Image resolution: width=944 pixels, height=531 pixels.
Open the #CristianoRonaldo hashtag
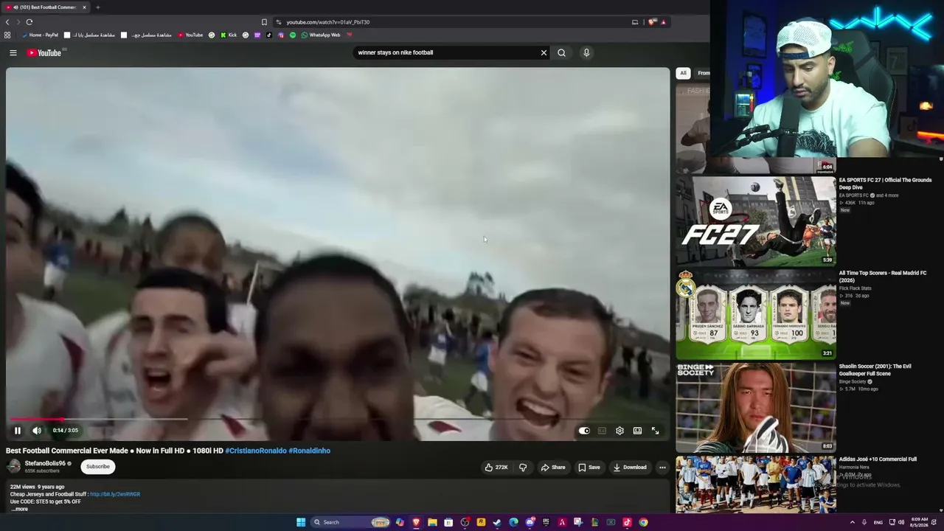point(256,451)
